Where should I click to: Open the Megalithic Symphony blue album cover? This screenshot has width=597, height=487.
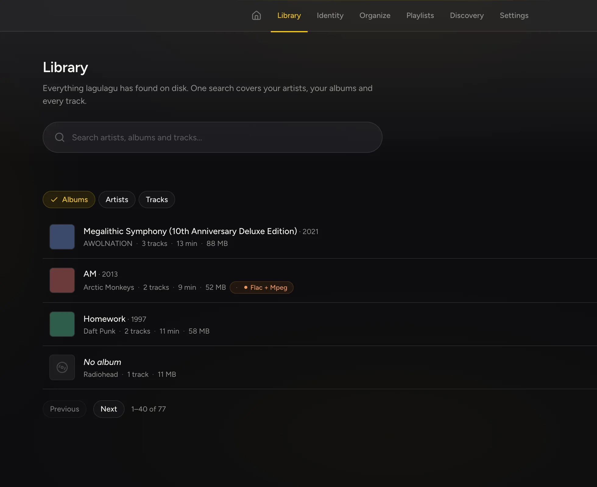click(x=62, y=237)
